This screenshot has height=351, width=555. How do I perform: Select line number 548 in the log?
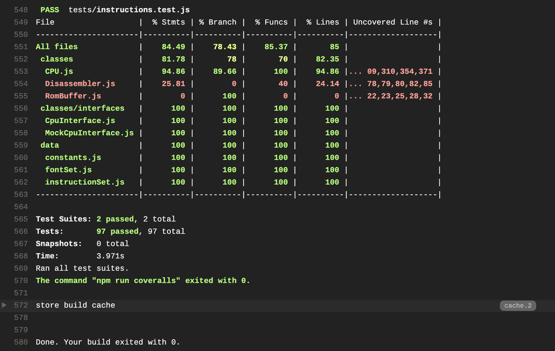(x=21, y=9)
